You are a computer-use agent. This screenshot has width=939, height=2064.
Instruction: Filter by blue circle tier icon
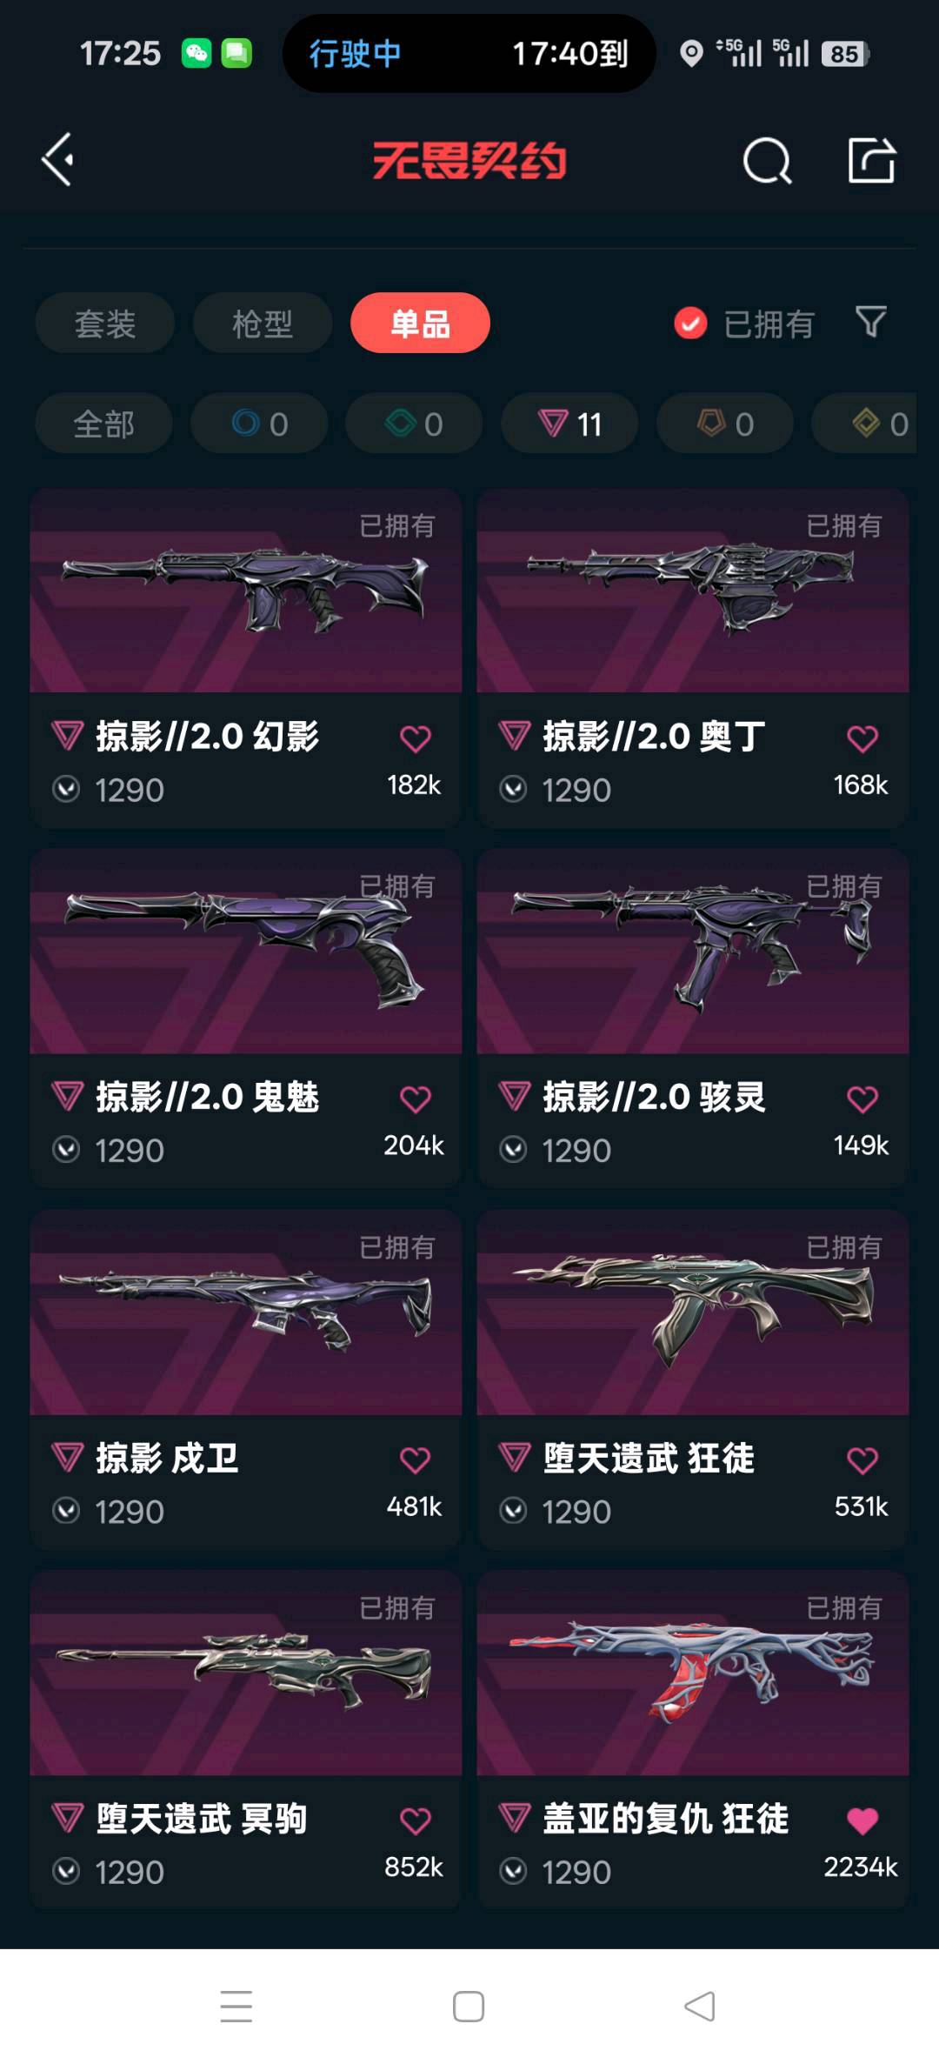pos(259,424)
